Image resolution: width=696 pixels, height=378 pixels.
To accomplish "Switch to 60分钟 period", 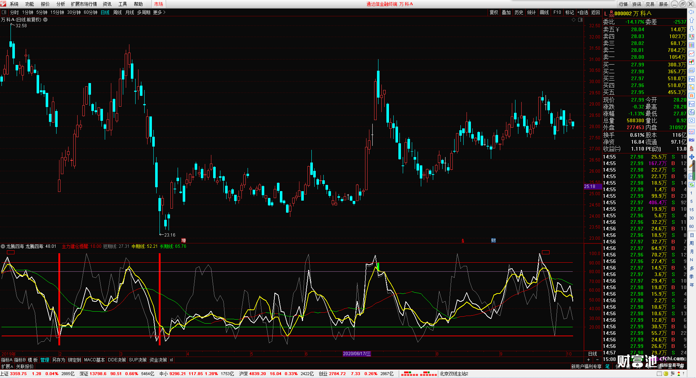I will point(91,12).
